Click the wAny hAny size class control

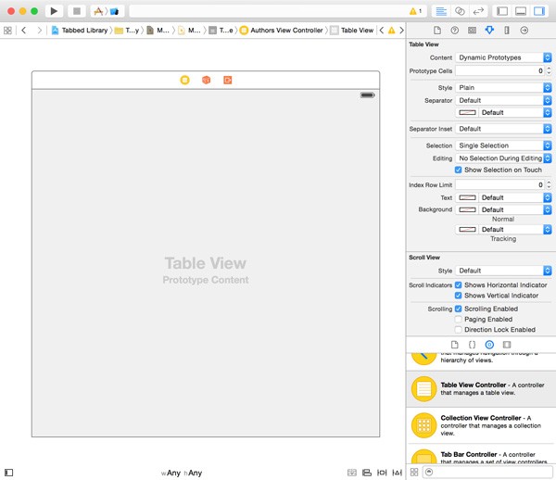[x=182, y=473]
